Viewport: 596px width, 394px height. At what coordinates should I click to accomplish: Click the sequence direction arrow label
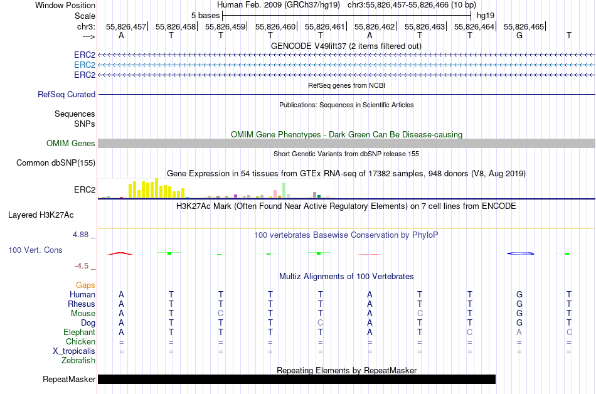tap(88, 36)
